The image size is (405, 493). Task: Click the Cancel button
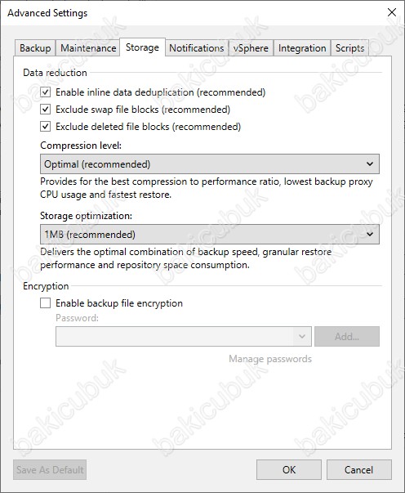pyautogui.click(x=358, y=470)
